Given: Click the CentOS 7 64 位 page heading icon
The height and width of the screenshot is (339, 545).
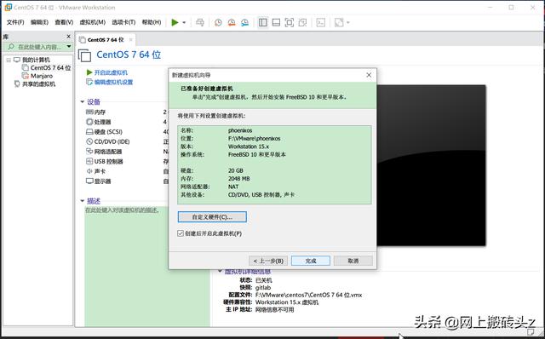Looking at the screenshot, I should pos(84,55).
